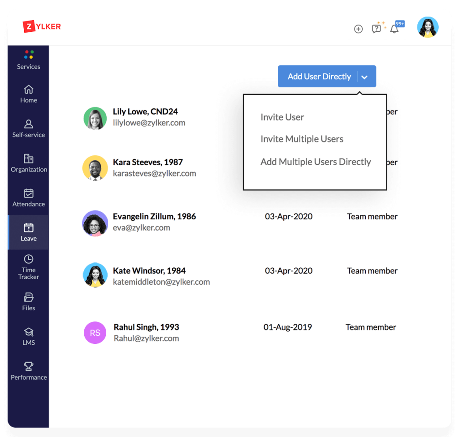Click the notifications bell icon
This screenshot has height=437, width=459.
click(x=394, y=29)
